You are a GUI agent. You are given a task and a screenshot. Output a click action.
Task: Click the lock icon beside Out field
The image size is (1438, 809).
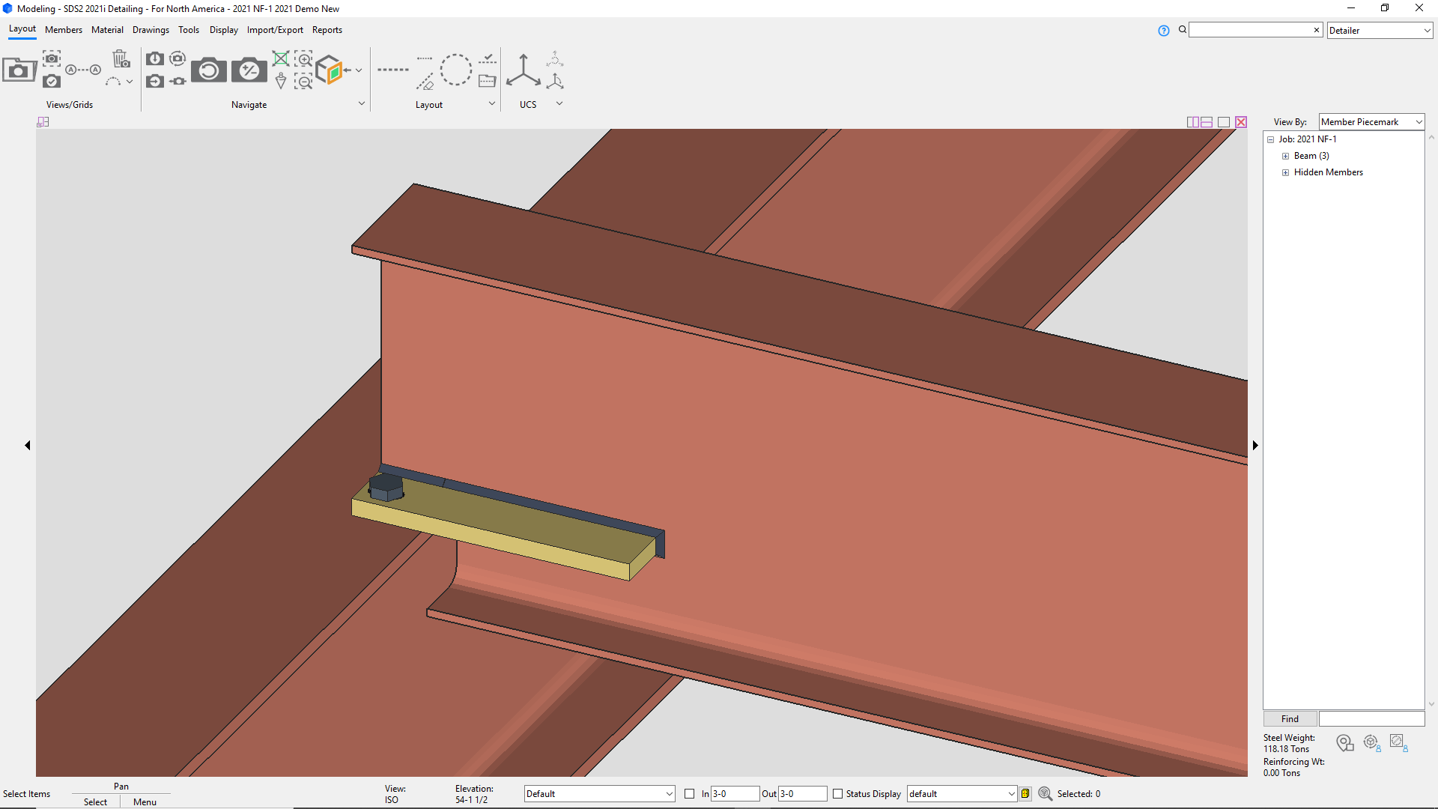click(1025, 793)
